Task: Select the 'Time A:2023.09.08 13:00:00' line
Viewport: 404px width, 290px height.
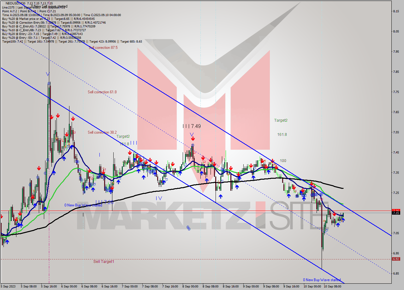Action: point(62,15)
